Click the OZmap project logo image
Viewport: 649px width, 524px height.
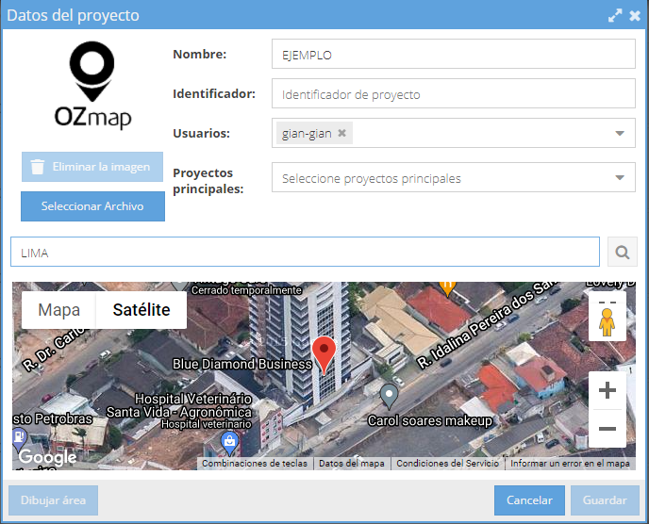click(x=92, y=85)
